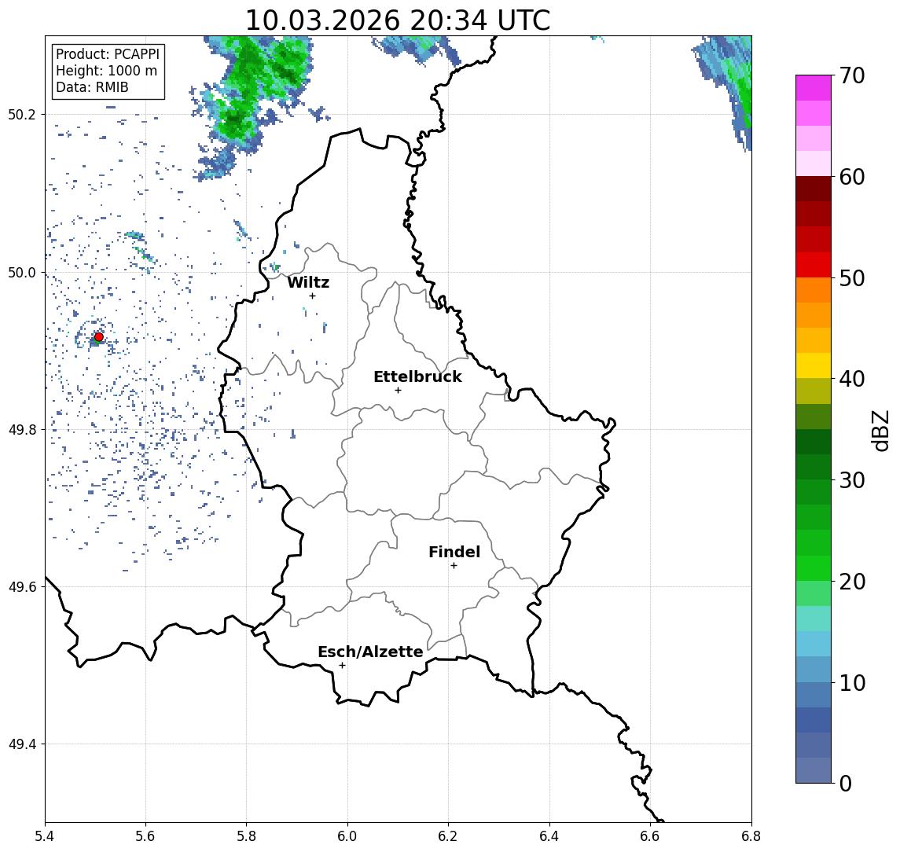The image size is (900, 852).
Task: Click the Wiltz label
Action: [x=308, y=282]
